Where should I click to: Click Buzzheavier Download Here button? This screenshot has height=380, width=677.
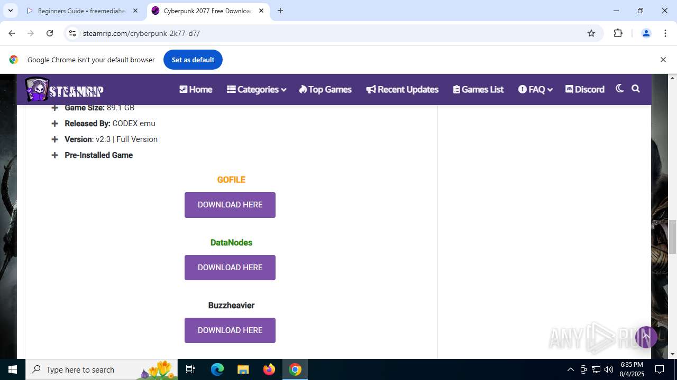pos(230,330)
